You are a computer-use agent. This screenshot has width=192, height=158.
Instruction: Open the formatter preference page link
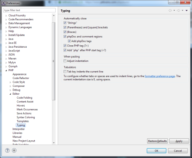(x=160, y=76)
